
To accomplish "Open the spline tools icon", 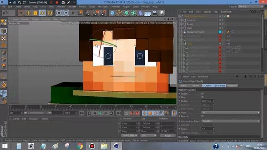I will 119,13.
